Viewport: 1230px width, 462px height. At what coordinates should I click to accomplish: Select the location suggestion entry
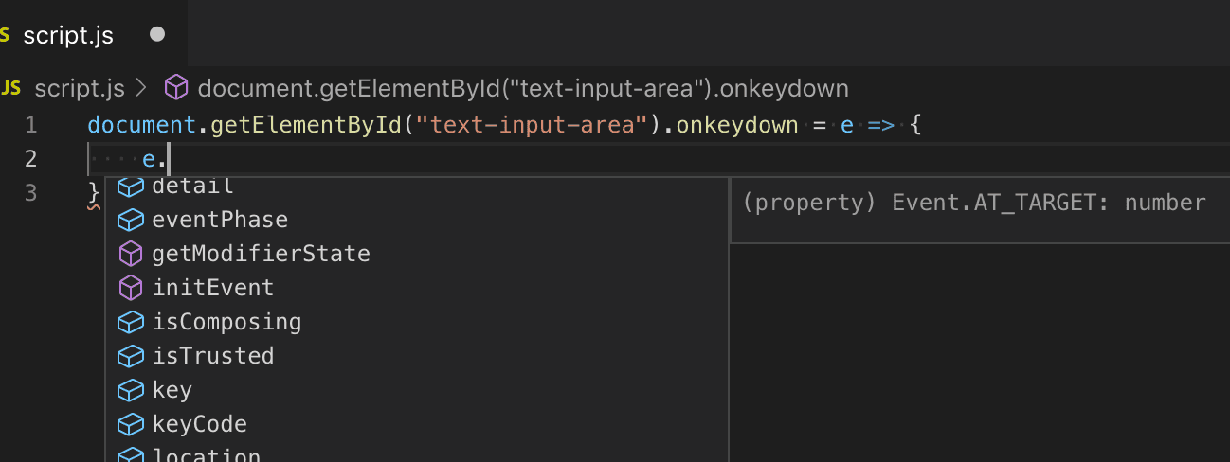206,455
